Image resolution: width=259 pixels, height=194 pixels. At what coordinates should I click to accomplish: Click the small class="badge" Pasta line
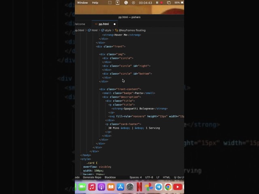[129, 93]
